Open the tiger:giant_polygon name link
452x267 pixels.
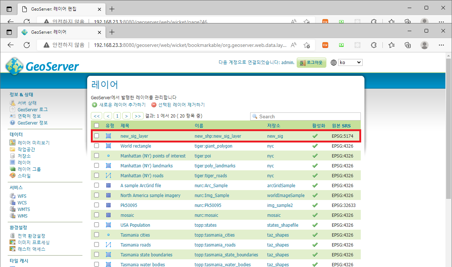(x=214, y=146)
